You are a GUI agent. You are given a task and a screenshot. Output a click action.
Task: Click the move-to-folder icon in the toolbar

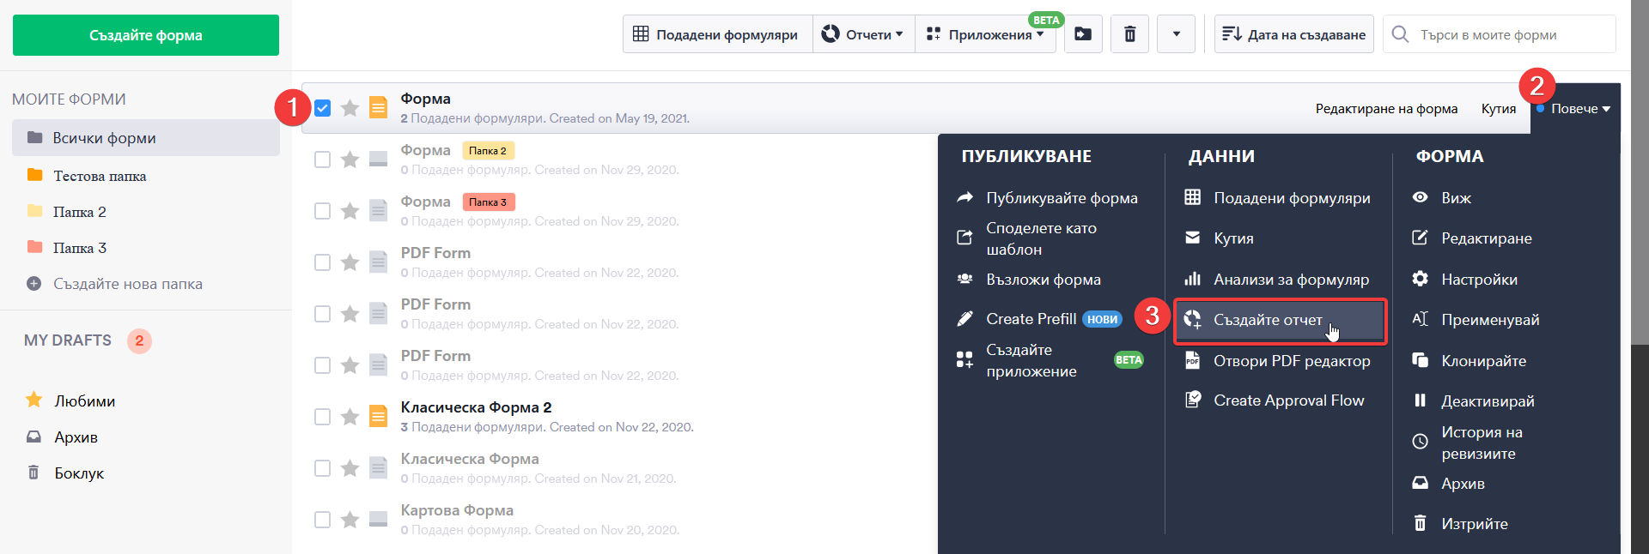pyautogui.click(x=1083, y=34)
